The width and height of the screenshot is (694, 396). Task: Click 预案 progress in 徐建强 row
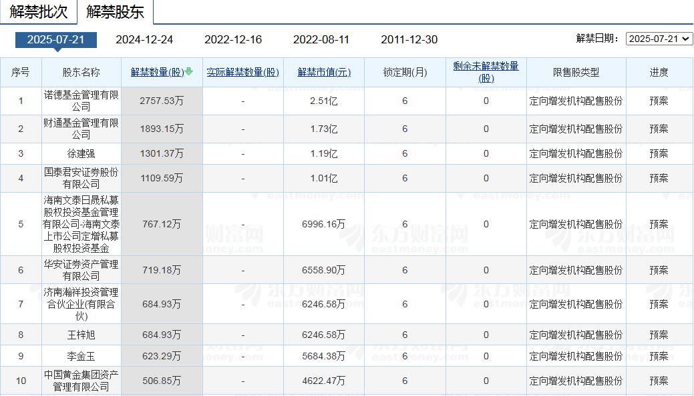[x=659, y=153]
